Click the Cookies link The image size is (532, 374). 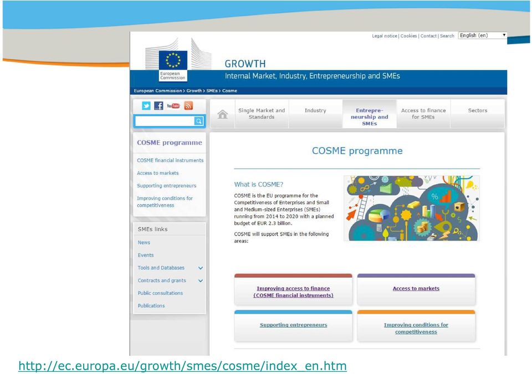408,36
